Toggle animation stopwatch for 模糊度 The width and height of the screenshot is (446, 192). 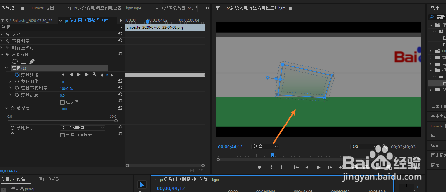[12, 108]
